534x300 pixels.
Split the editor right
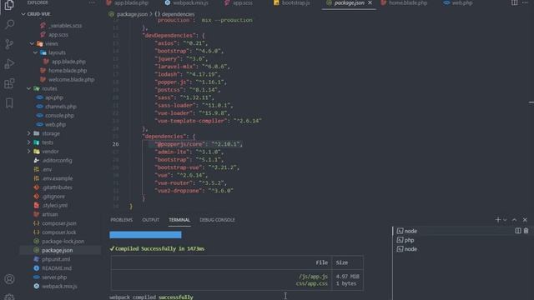coord(514,2)
